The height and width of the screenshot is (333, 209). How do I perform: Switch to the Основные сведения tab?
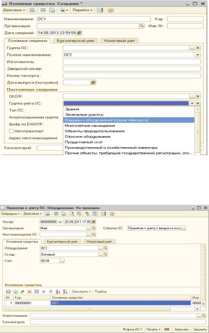coord(27,41)
